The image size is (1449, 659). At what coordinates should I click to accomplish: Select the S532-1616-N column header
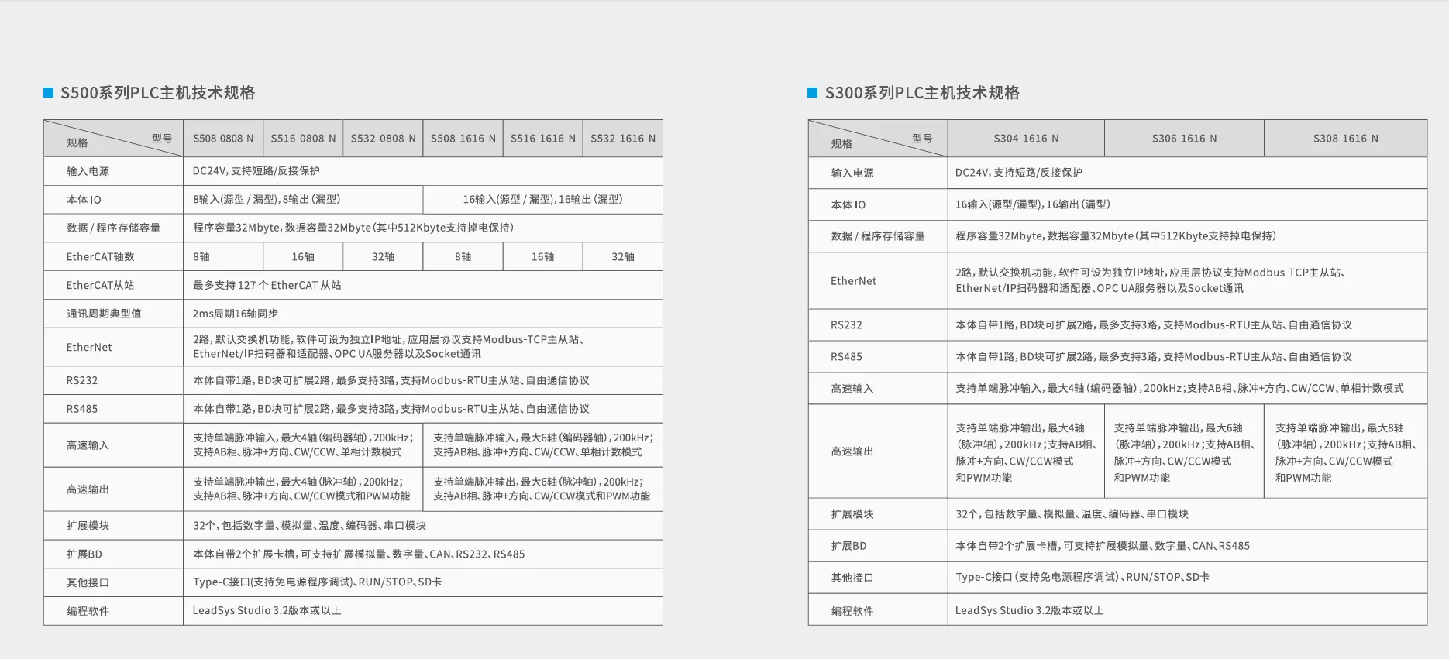click(x=623, y=139)
